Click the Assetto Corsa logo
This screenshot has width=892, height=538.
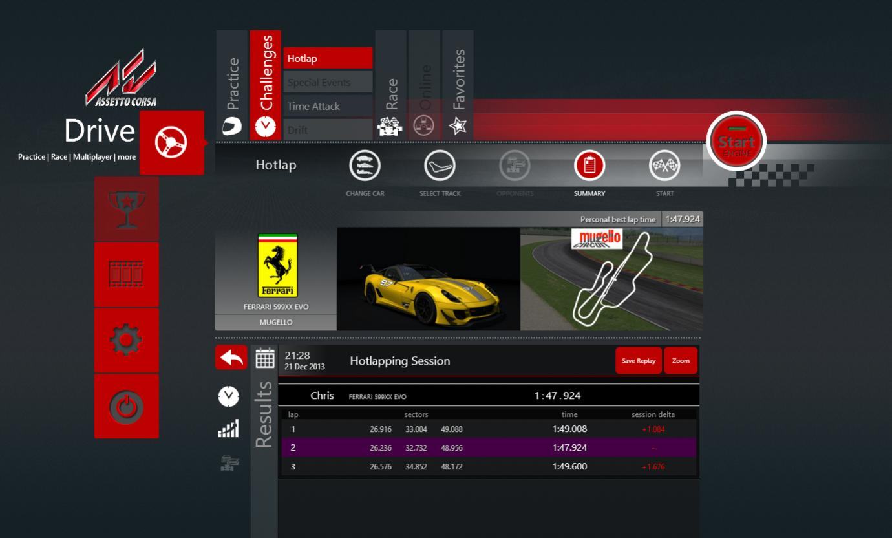(122, 79)
